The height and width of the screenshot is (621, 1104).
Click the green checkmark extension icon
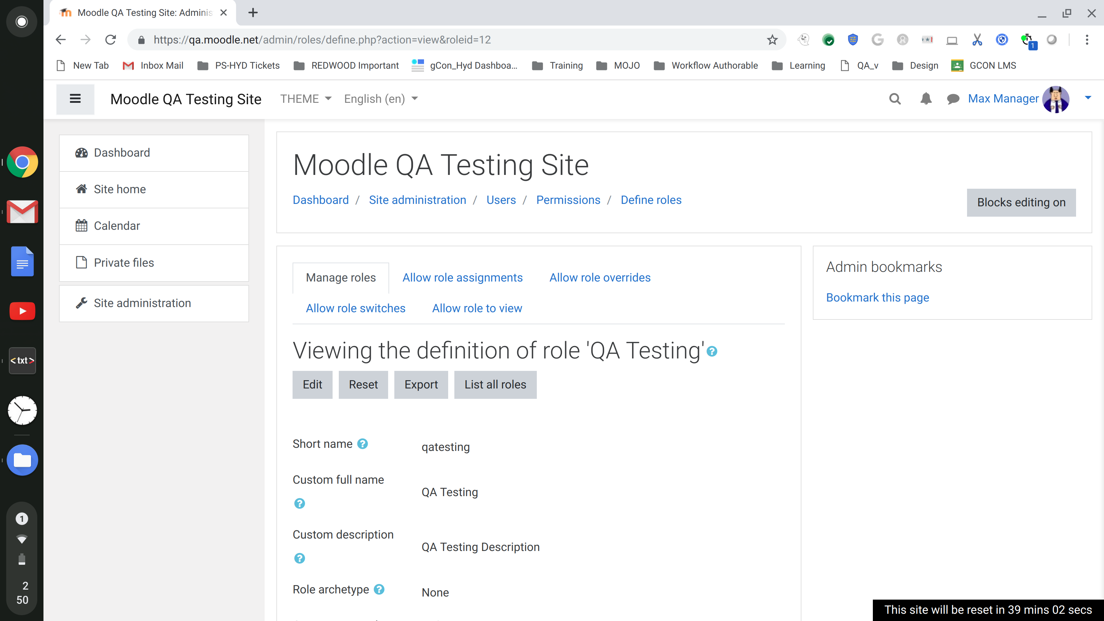(x=828, y=40)
